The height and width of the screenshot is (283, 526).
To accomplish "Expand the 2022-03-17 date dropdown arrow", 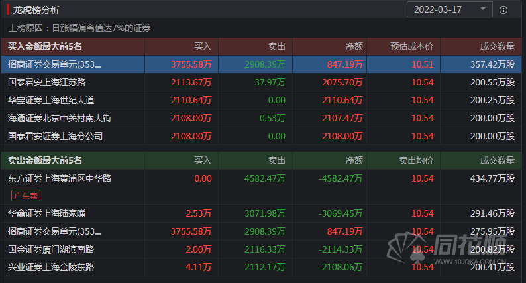I will (483, 9).
